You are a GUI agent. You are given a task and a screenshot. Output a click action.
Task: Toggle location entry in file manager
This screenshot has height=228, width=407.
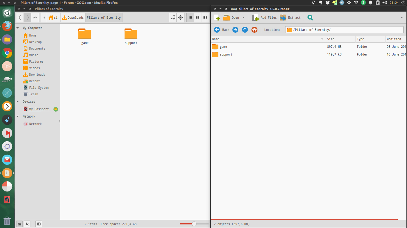(173, 18)
